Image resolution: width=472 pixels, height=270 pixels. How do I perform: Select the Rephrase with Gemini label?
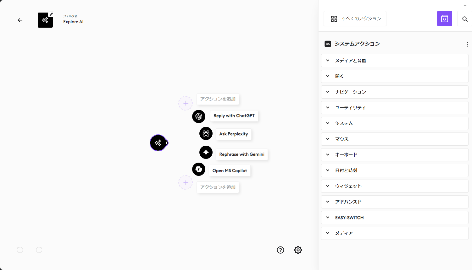click(x=242, y=154)
